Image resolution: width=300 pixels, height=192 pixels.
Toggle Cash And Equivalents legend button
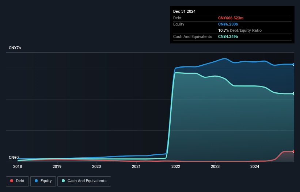tap(84, 181)
